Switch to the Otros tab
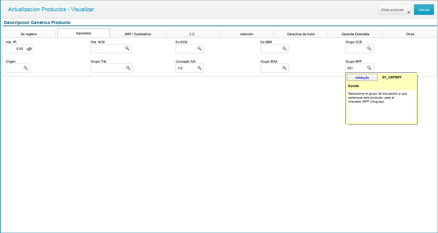Image resolution: width=438 pixels, height=233 pixels. (410, 34)
